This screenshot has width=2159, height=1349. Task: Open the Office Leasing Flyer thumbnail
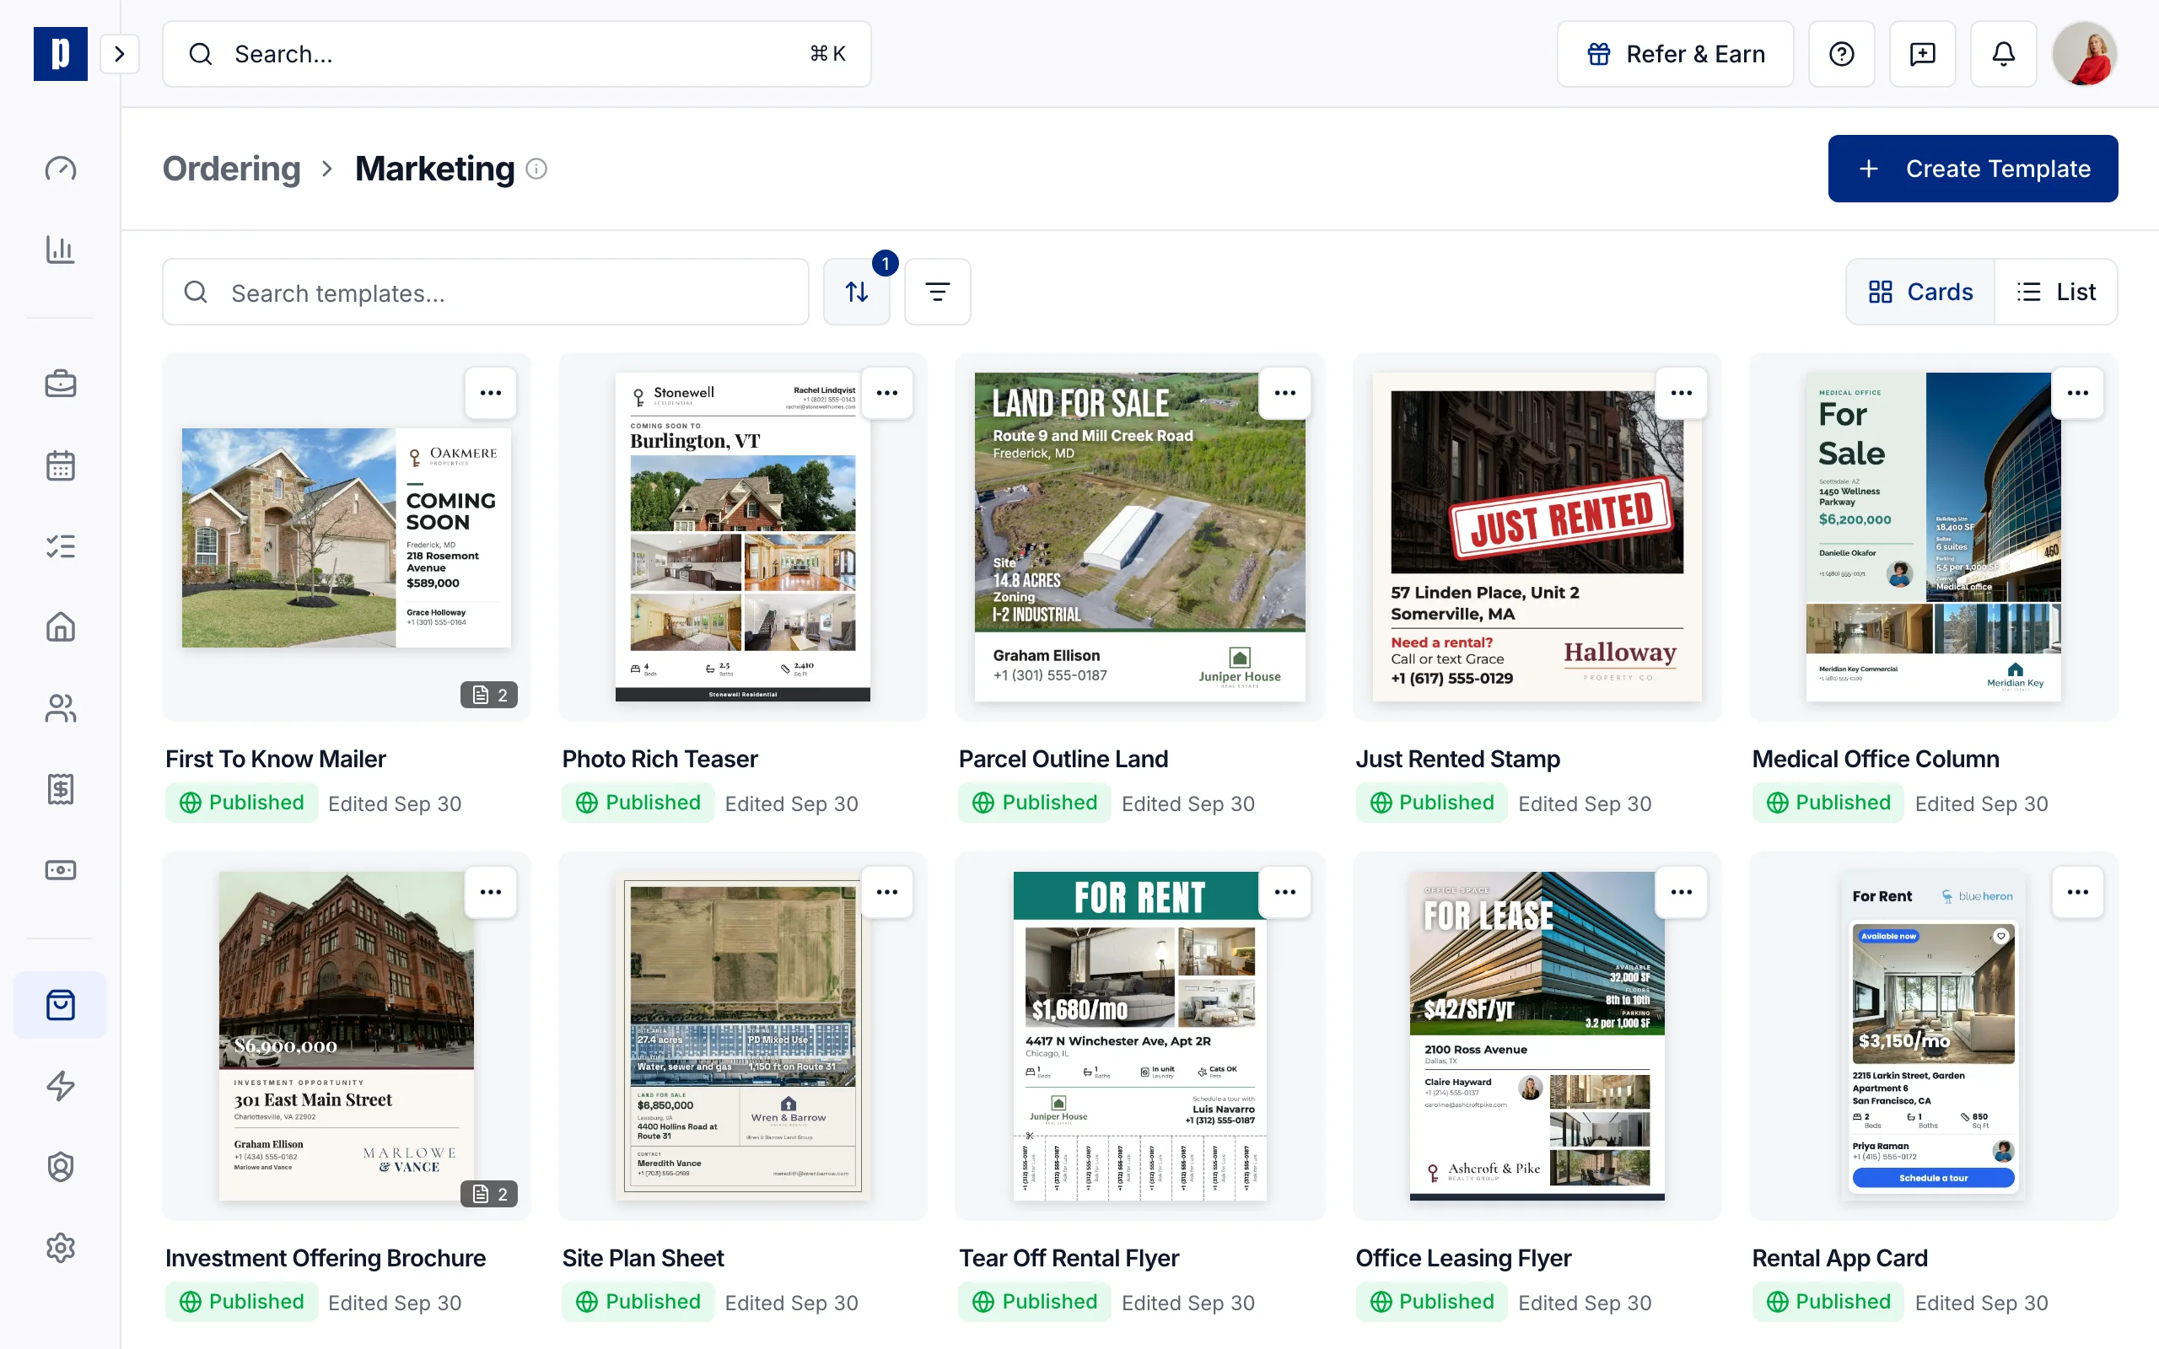(x=1537, y=1036)
